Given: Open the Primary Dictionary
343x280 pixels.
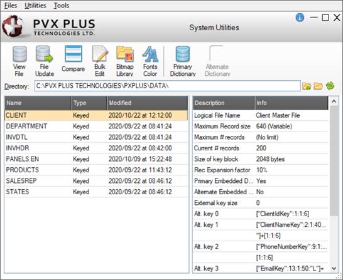Looking at the screenshot, I should pyautogui.click(x=183, y=61).
